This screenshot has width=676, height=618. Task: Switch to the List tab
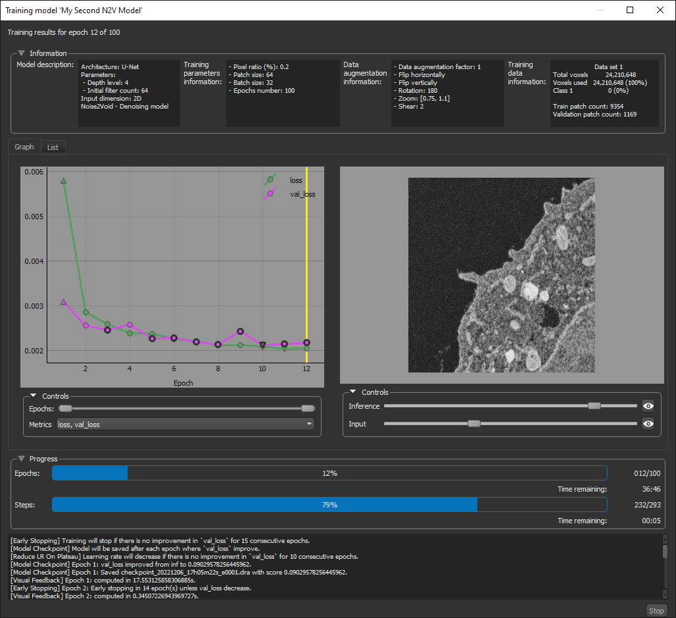(53, 147)
